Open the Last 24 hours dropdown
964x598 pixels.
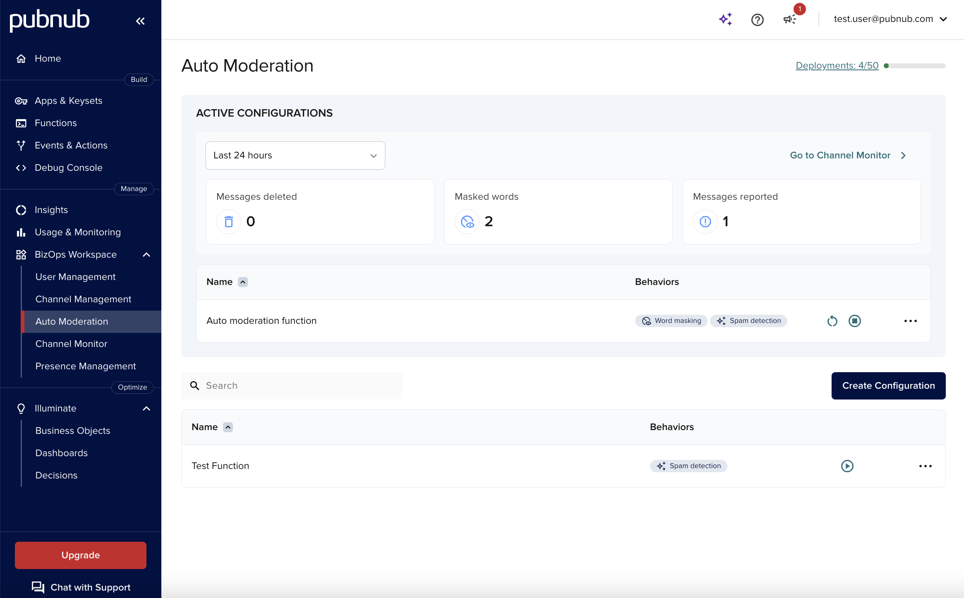coord(295,155)
